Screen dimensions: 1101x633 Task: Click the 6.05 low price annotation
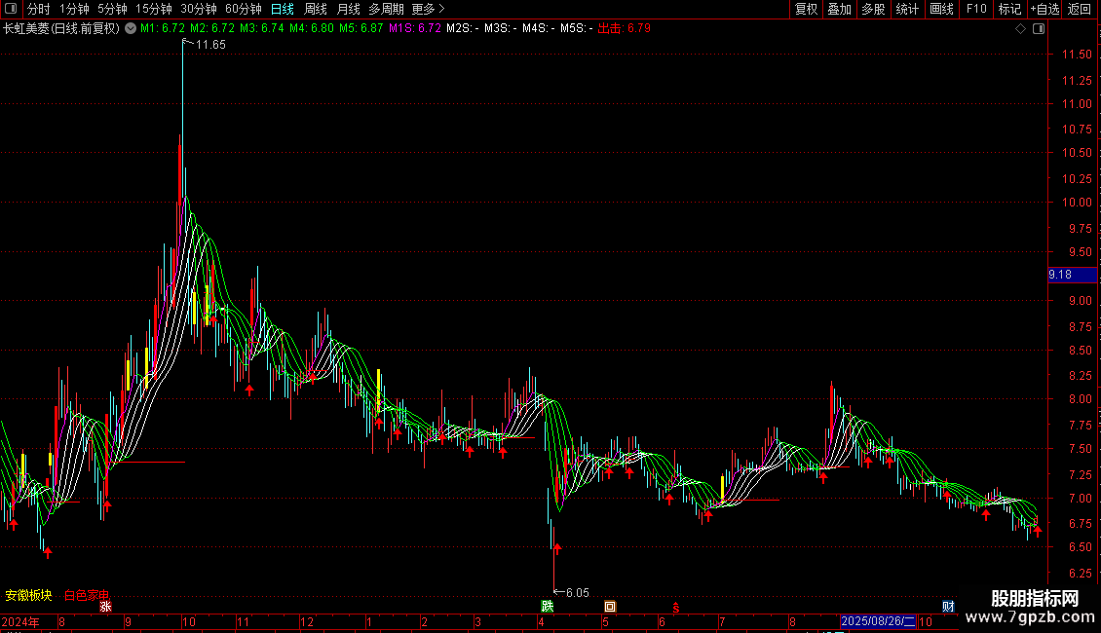577,593
